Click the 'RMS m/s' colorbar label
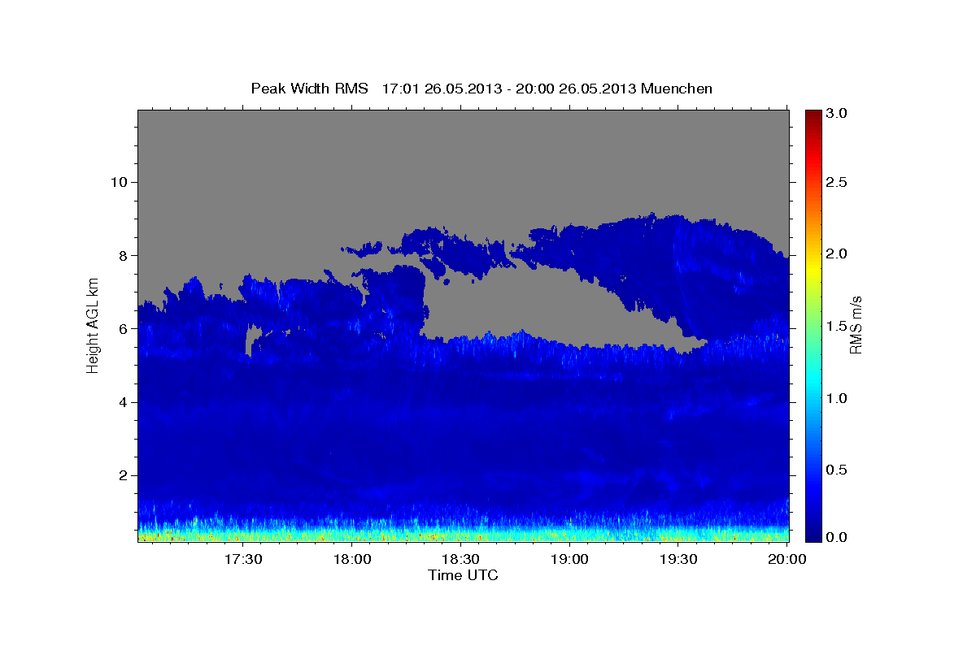The height and width of the screenshot is (650, 976). click(x=856, y=325)
